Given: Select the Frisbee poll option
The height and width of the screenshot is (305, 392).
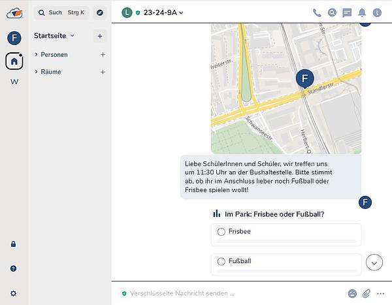Looking at the screenshot, I should coord(221,232).
